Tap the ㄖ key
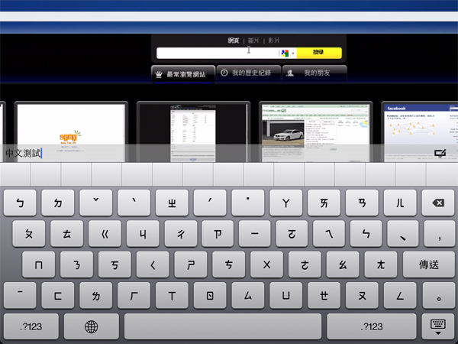Image resolution: width=458 pixels, height=344 pixels. click(x=210, y=296)
